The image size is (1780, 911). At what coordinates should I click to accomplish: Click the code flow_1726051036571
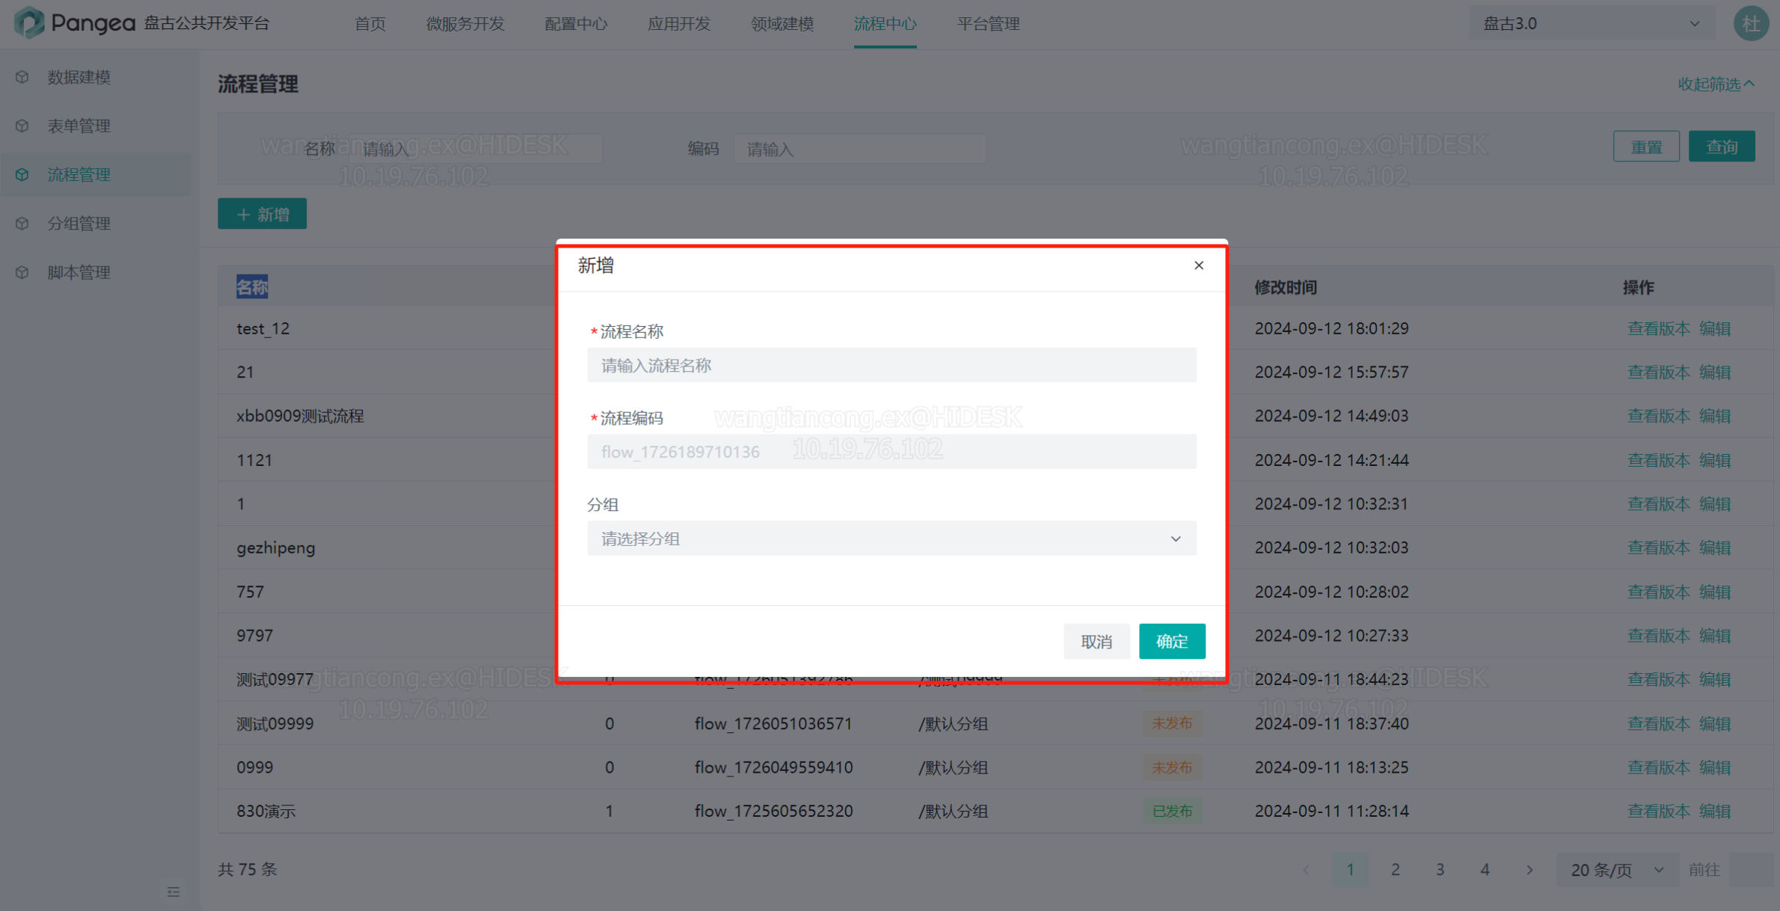[773, 723]
